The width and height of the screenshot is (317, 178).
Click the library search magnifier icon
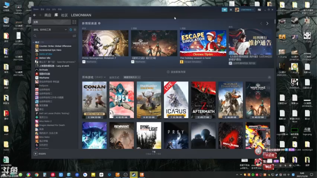click(35, 36)
